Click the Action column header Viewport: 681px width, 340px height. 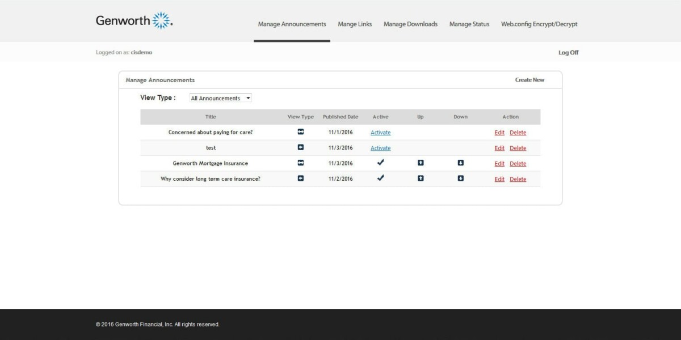(511, 117)
